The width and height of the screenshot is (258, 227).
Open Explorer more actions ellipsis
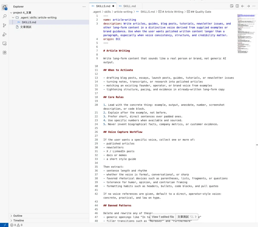tap(84, 7)
